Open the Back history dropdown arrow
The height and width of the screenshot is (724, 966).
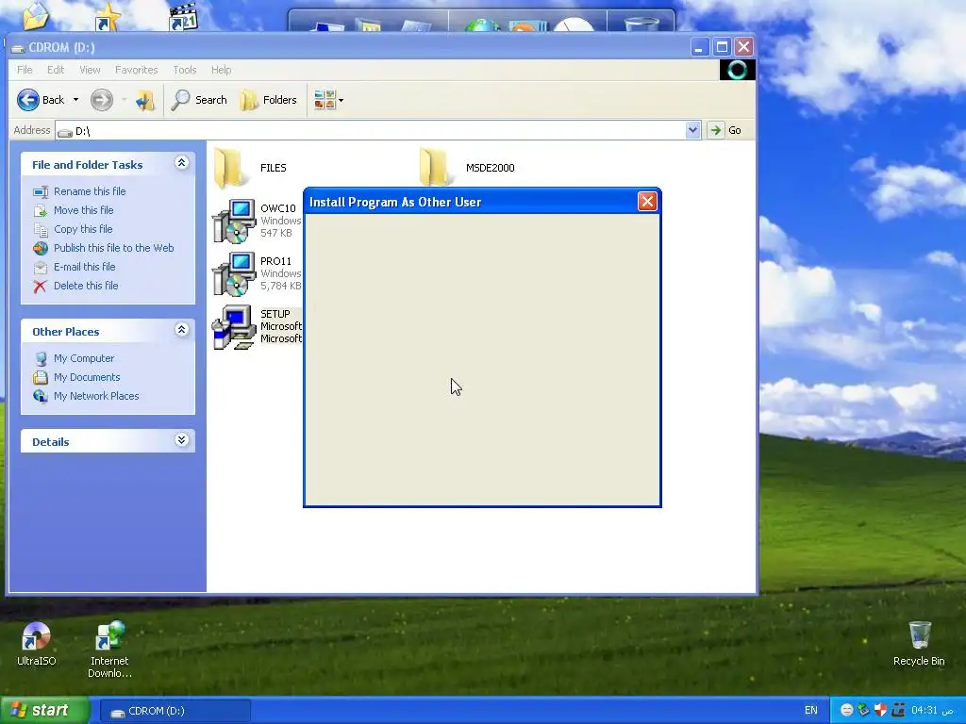(x=75, y=100)
